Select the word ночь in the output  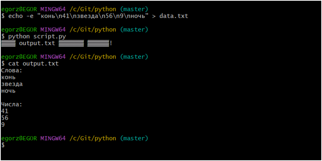pyautogui.click(x=8, y=91)
